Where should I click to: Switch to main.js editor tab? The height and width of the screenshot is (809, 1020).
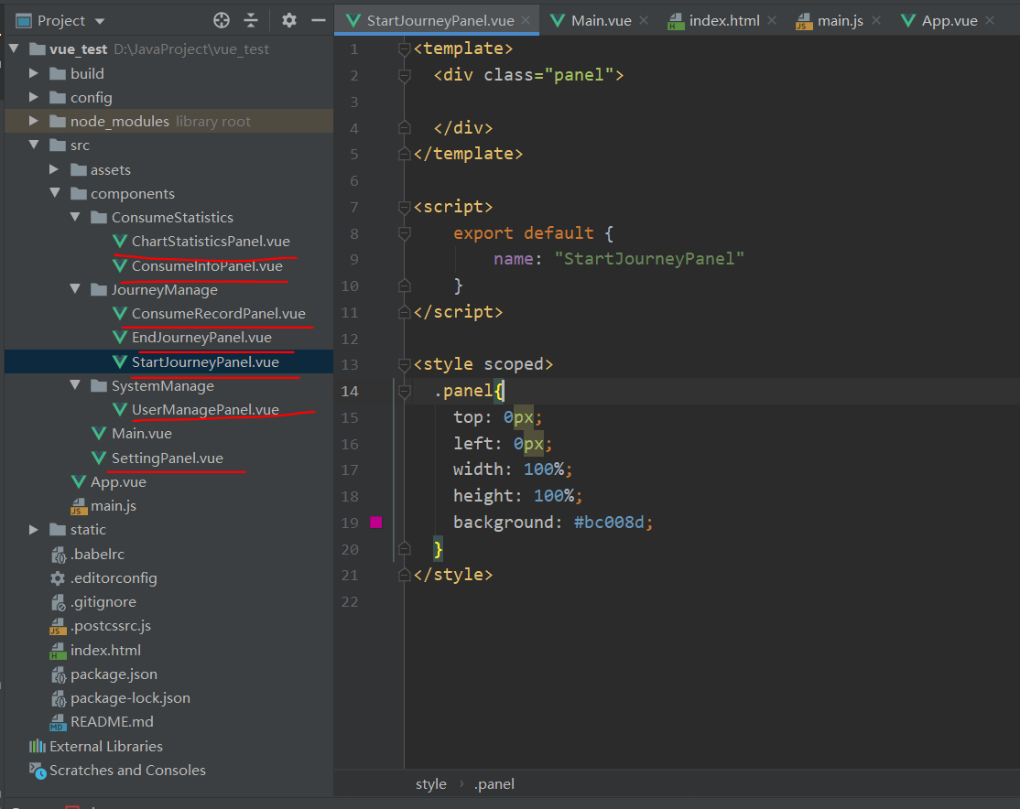coord(840,21)
